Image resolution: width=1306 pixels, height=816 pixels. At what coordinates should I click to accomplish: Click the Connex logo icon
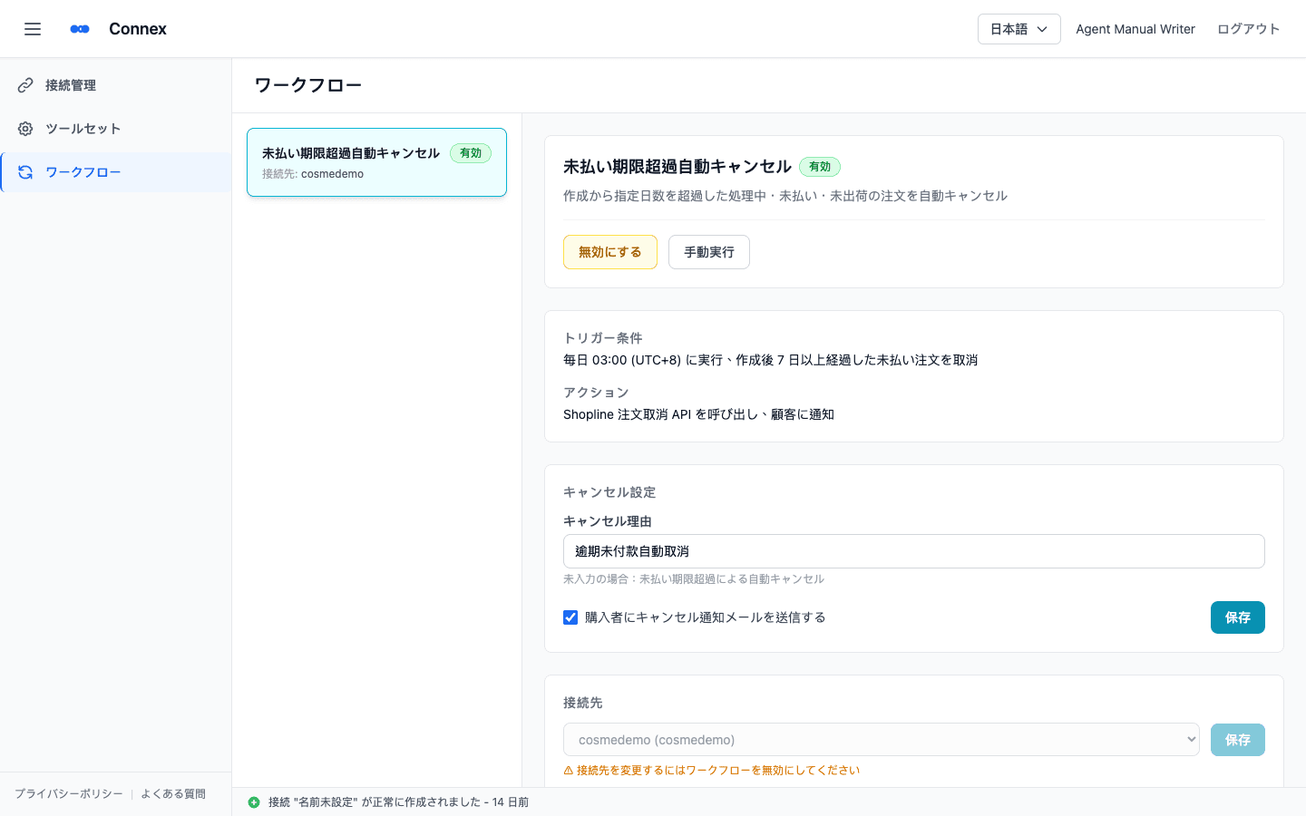click(x=80, y=29)
